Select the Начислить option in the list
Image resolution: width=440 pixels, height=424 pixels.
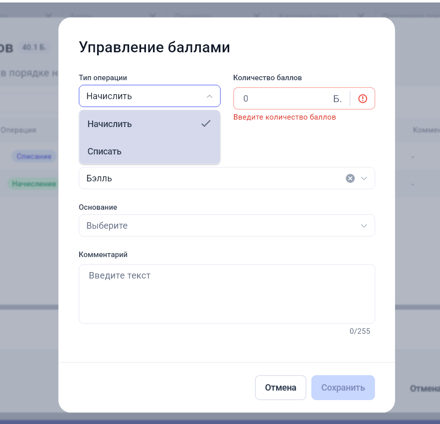pos(149,124)
